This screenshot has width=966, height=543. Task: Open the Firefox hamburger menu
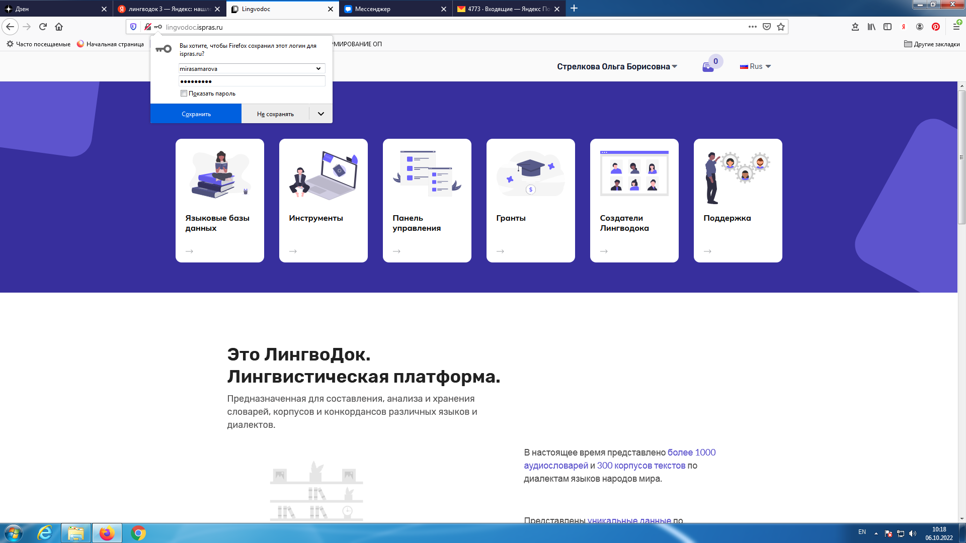pyautogui.click(x=956, y=27)
